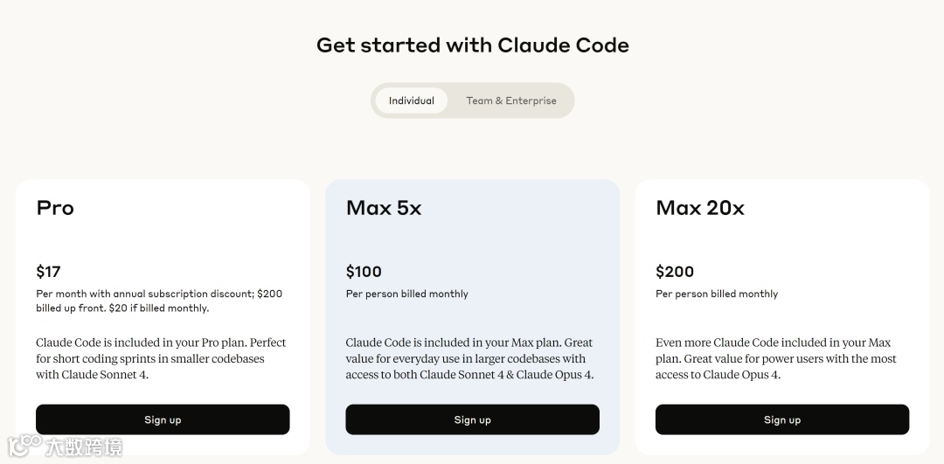Sign up for the Max 5x plan

pos(472,419)
